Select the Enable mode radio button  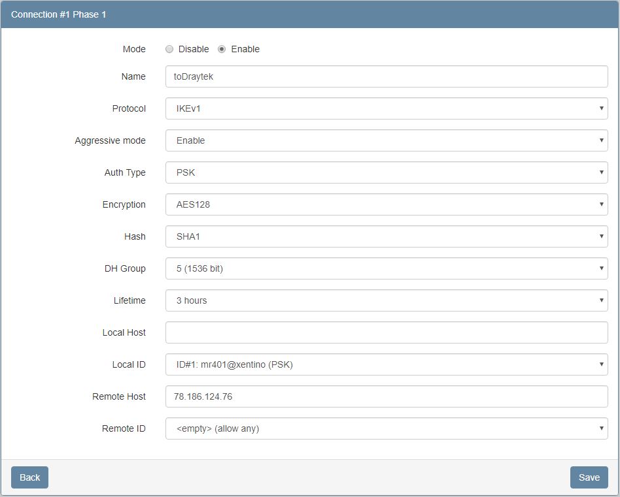pos(222,49)
